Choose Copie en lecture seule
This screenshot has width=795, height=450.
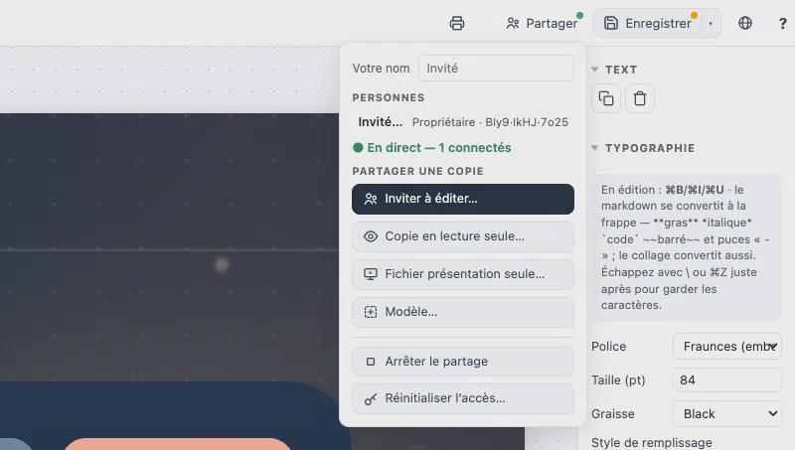coord(463,236)
